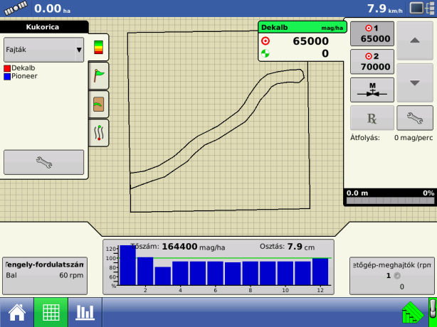Open the vetőgép-meghajtók rpm panel
This screenshot has width=437, height=327.
[392, 276]
